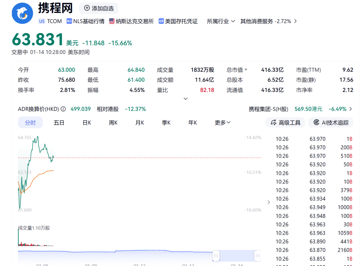Viewport: 360px width, 266px height.
Task: Click the 携程集团-S(H股) link
Action: tap(268, 109)
